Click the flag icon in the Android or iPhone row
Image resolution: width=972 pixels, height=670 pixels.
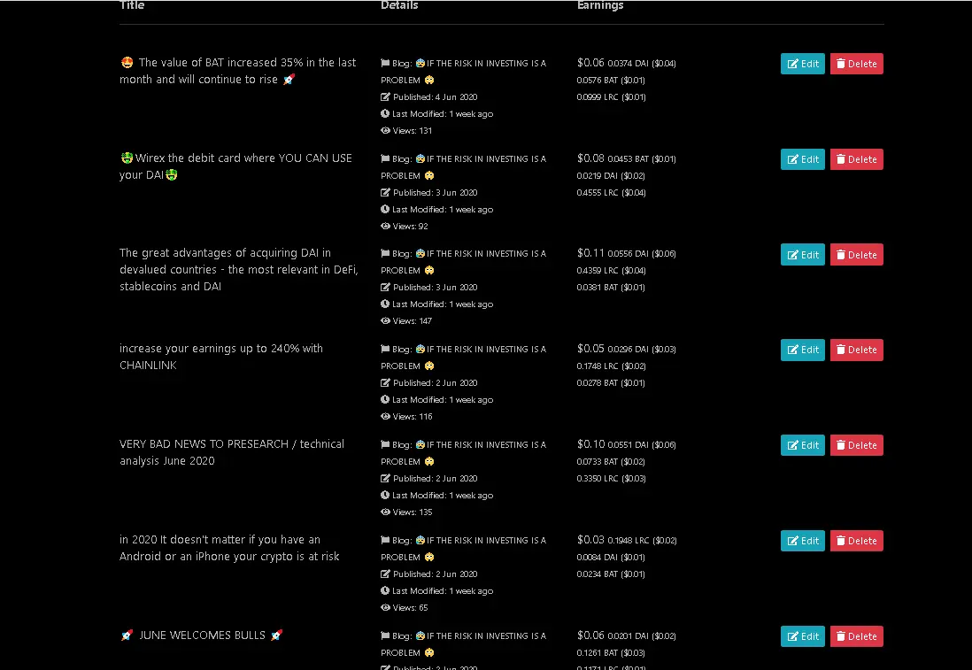(385, 541)
